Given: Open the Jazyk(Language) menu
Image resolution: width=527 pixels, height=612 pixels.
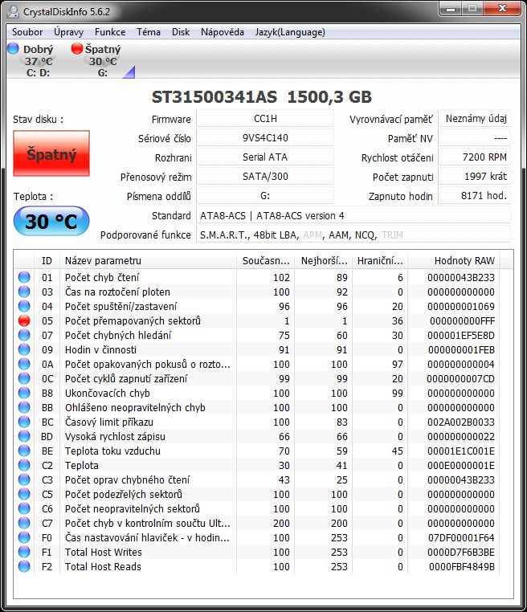Looking at the screenshot, I should pos(290,32).
